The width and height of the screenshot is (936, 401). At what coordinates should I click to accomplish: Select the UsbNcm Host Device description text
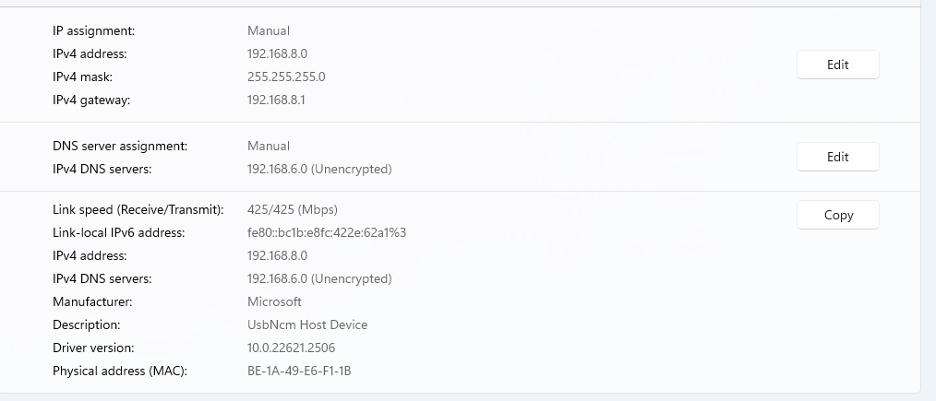coord(307,324)
